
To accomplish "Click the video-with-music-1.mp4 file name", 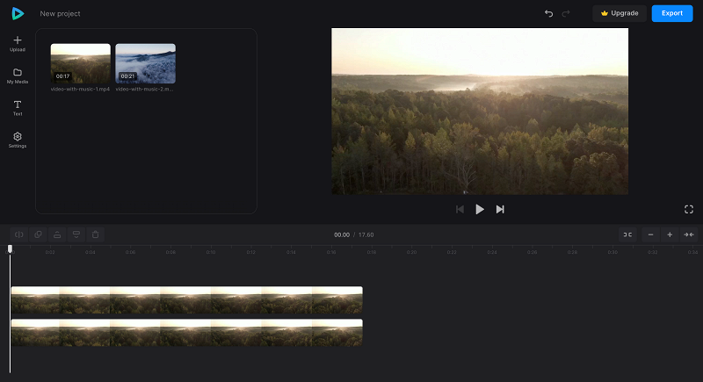I will point(80,89).
